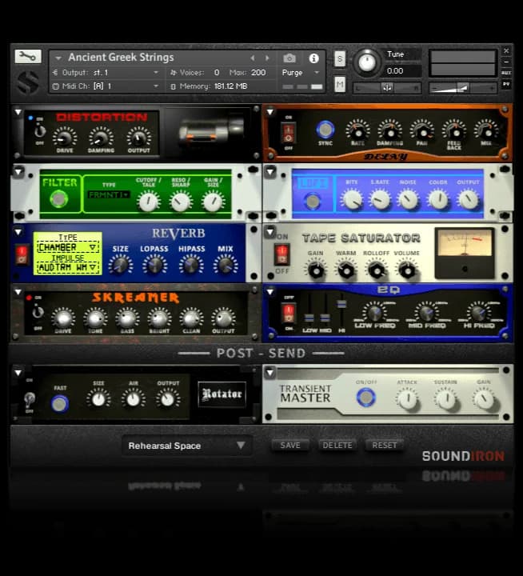Click the Filter green power button
Image resolution: width=523 pixels, height=576 pixels.
(x=58, y=198)
